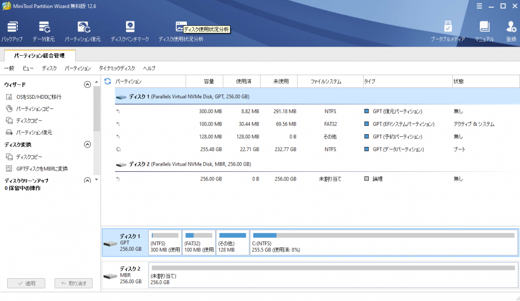
Task: Sort by the ファイルシステム column header
Action: pyautogui.click(x=330, y=82)
